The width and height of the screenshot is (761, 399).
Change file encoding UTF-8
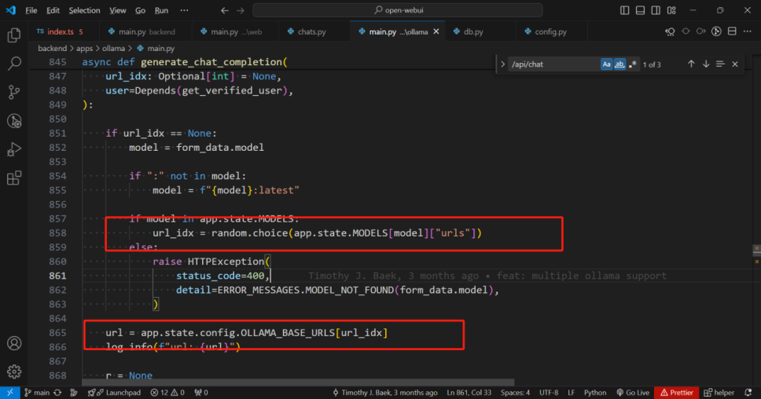549,393
